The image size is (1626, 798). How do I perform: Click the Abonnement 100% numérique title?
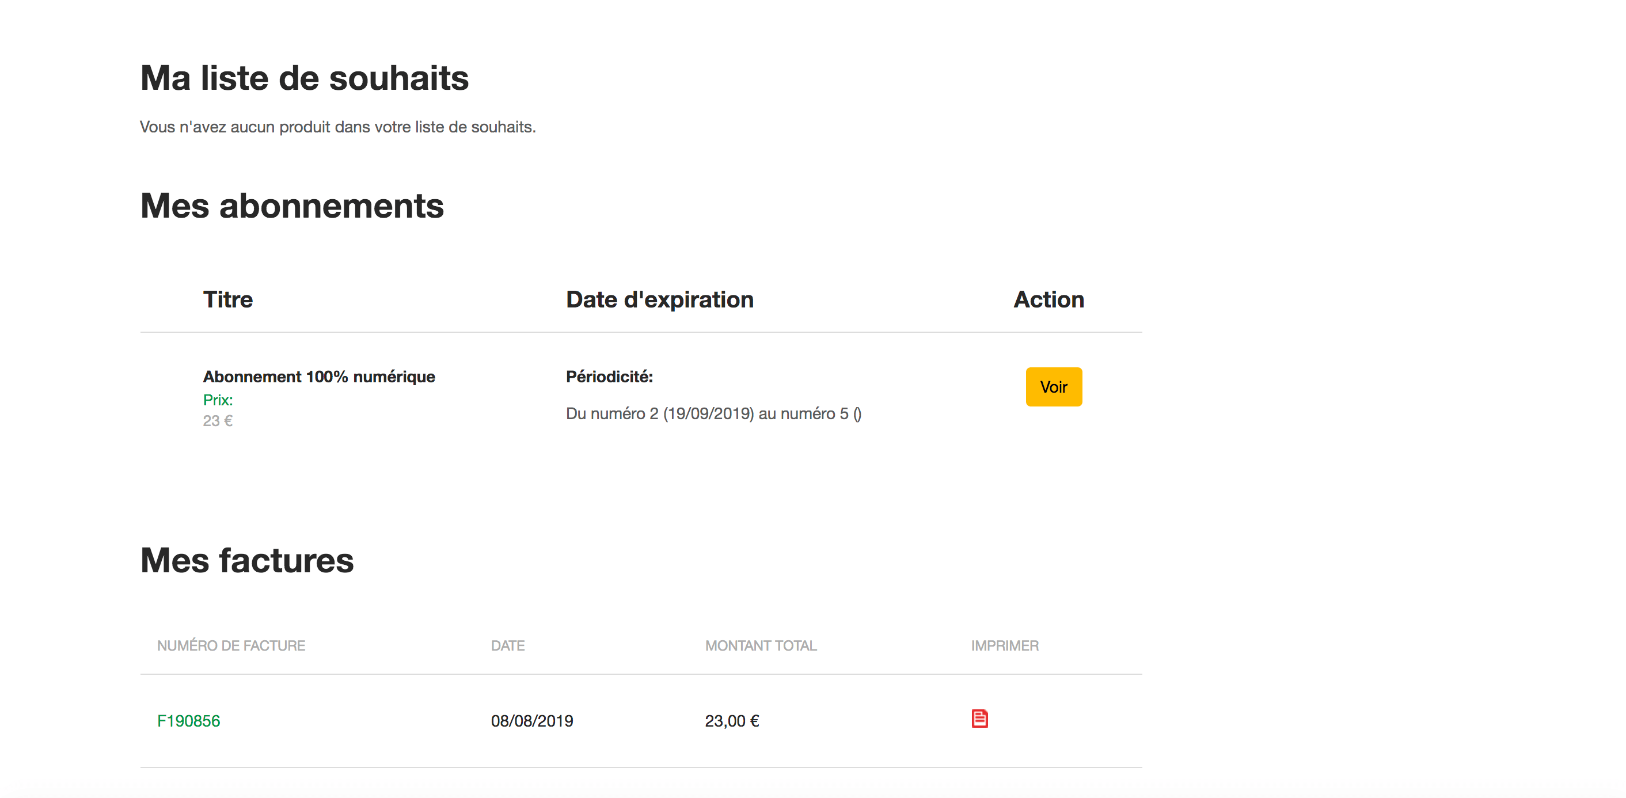[x=319, y=377]
